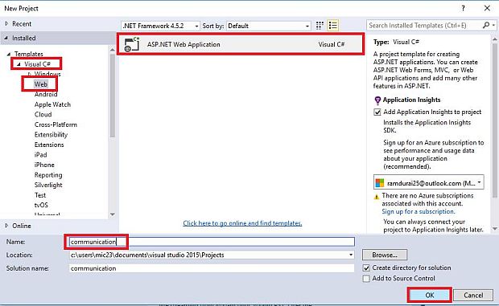Open the Location path dropdown
499x306 pixels.
pyautogui.click(x=351, y=255)
